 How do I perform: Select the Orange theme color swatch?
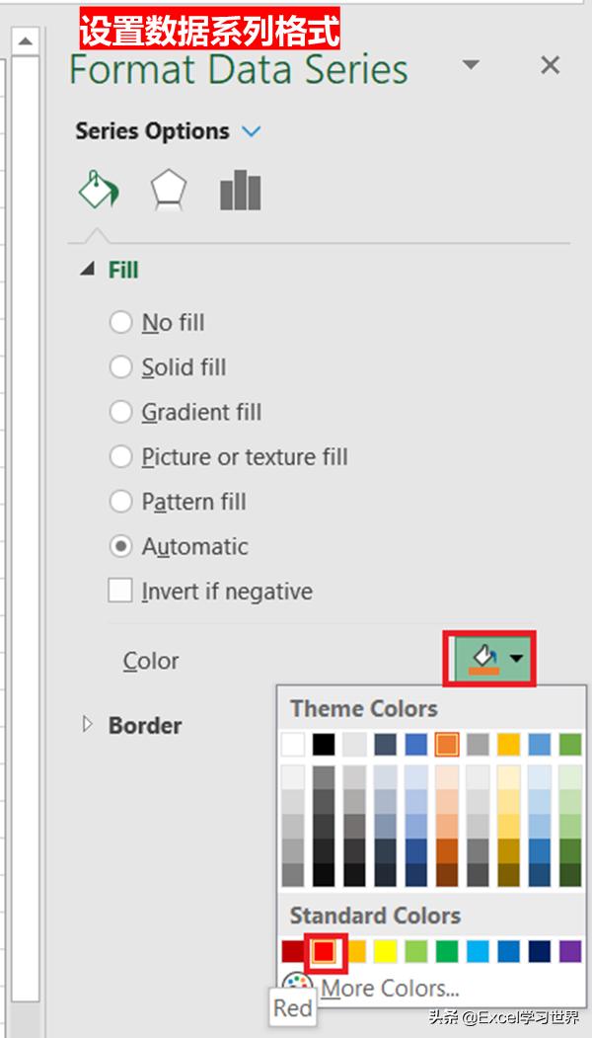pos(447,745)
